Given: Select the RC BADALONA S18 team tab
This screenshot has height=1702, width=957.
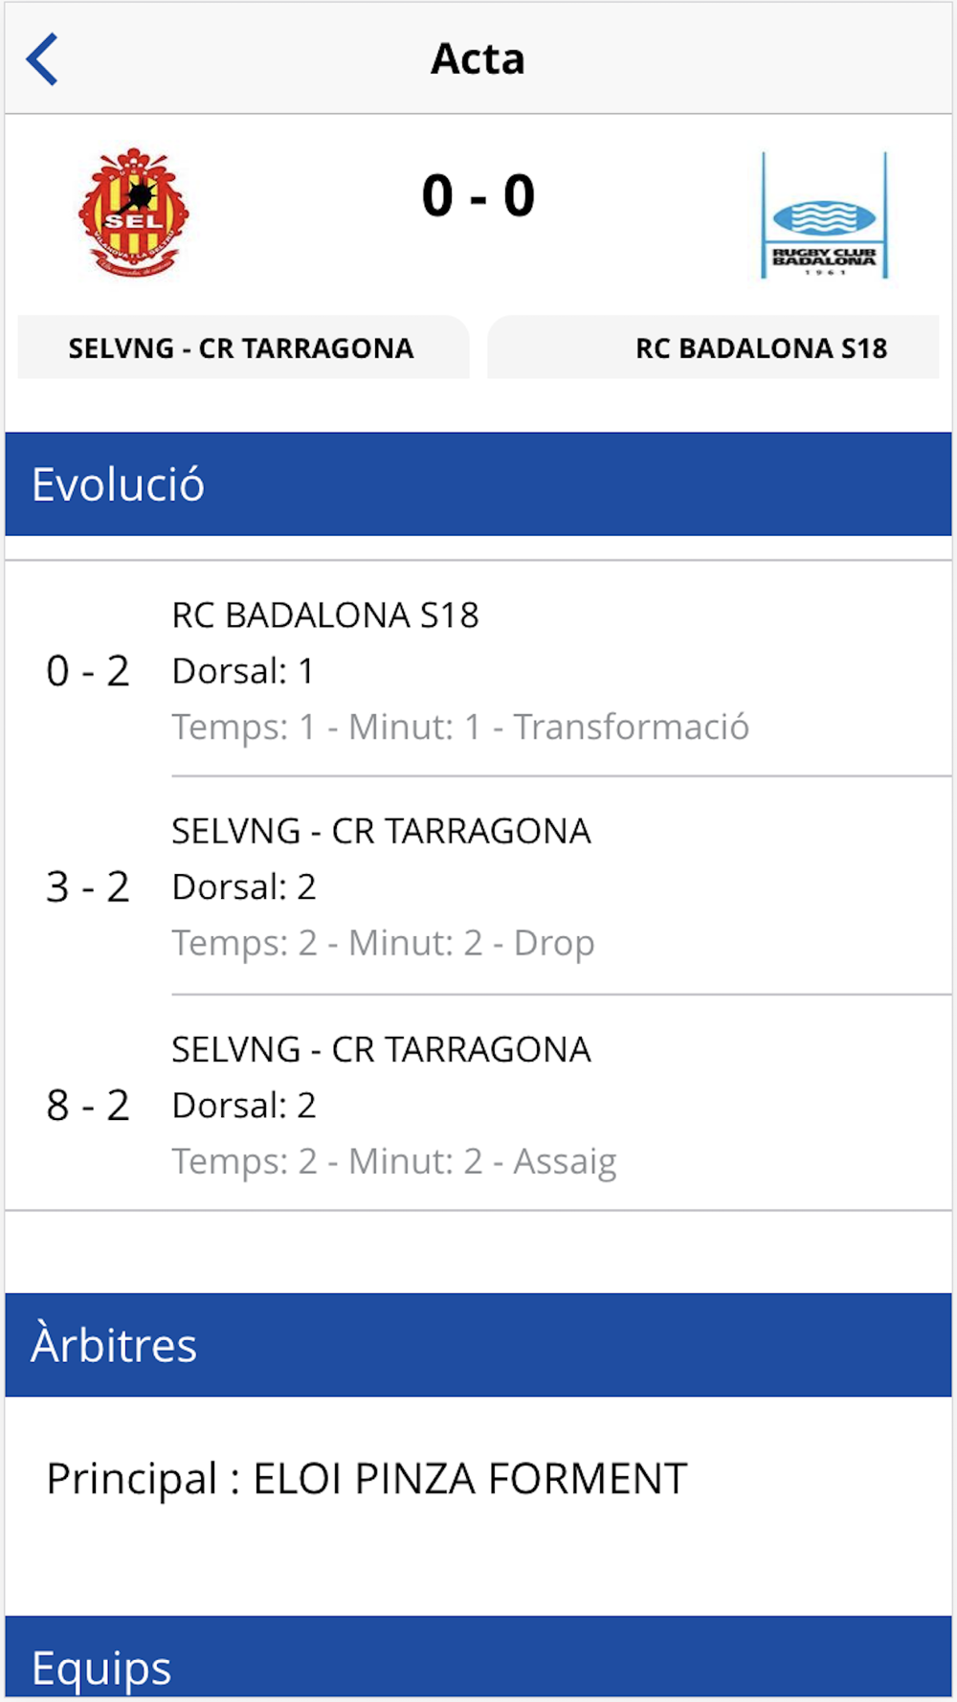Looking at the screenshot, I should (x=713, y=347).
